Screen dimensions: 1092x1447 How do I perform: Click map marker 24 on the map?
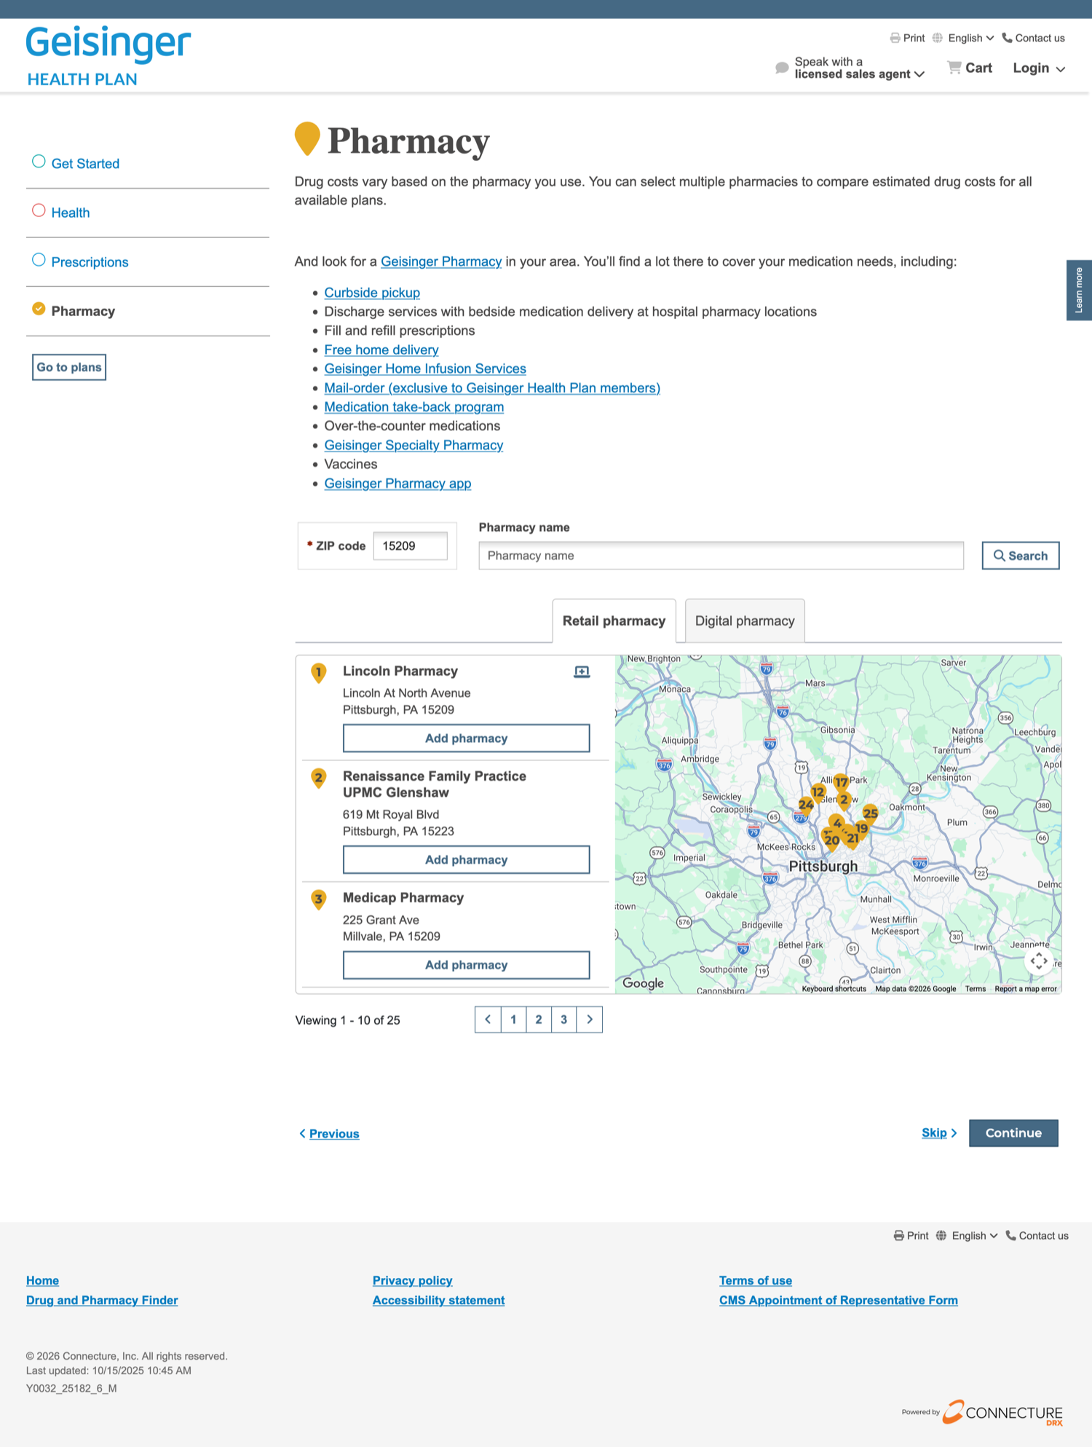tap(805, 805)
